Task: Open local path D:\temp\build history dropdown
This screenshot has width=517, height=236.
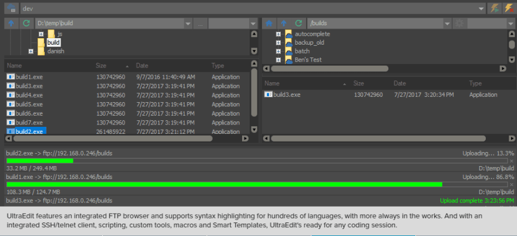Action: point(188,23)
